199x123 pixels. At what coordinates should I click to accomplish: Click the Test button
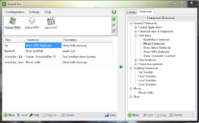22,115
